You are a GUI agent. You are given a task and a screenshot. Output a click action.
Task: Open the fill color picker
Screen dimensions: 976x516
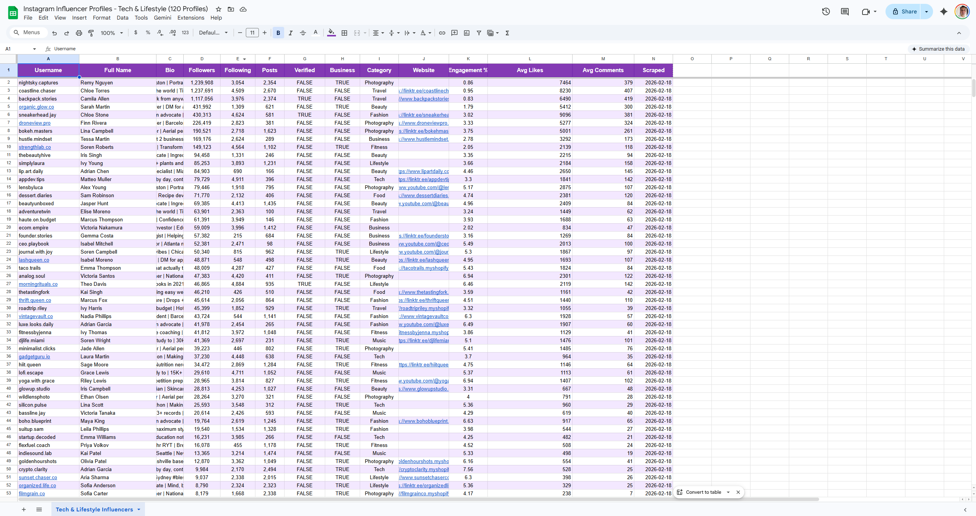(x=331, y=33)
